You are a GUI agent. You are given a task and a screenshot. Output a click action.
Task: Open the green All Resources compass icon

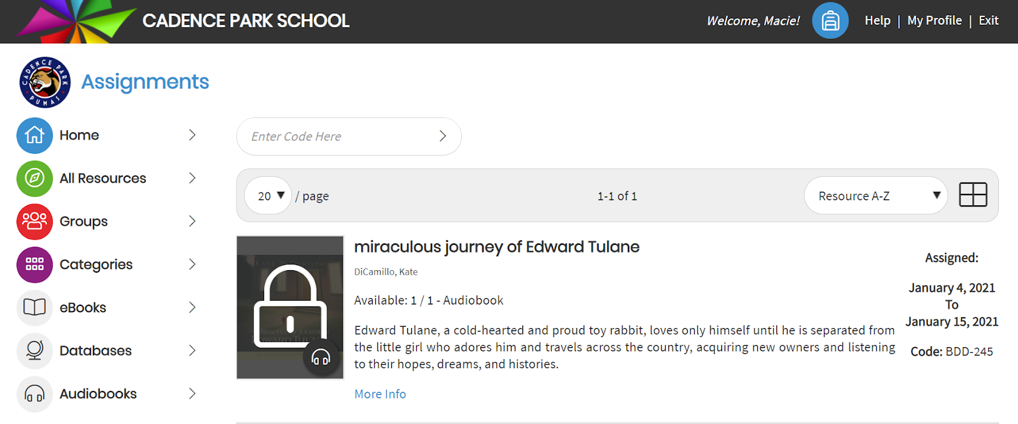[34, 179]
